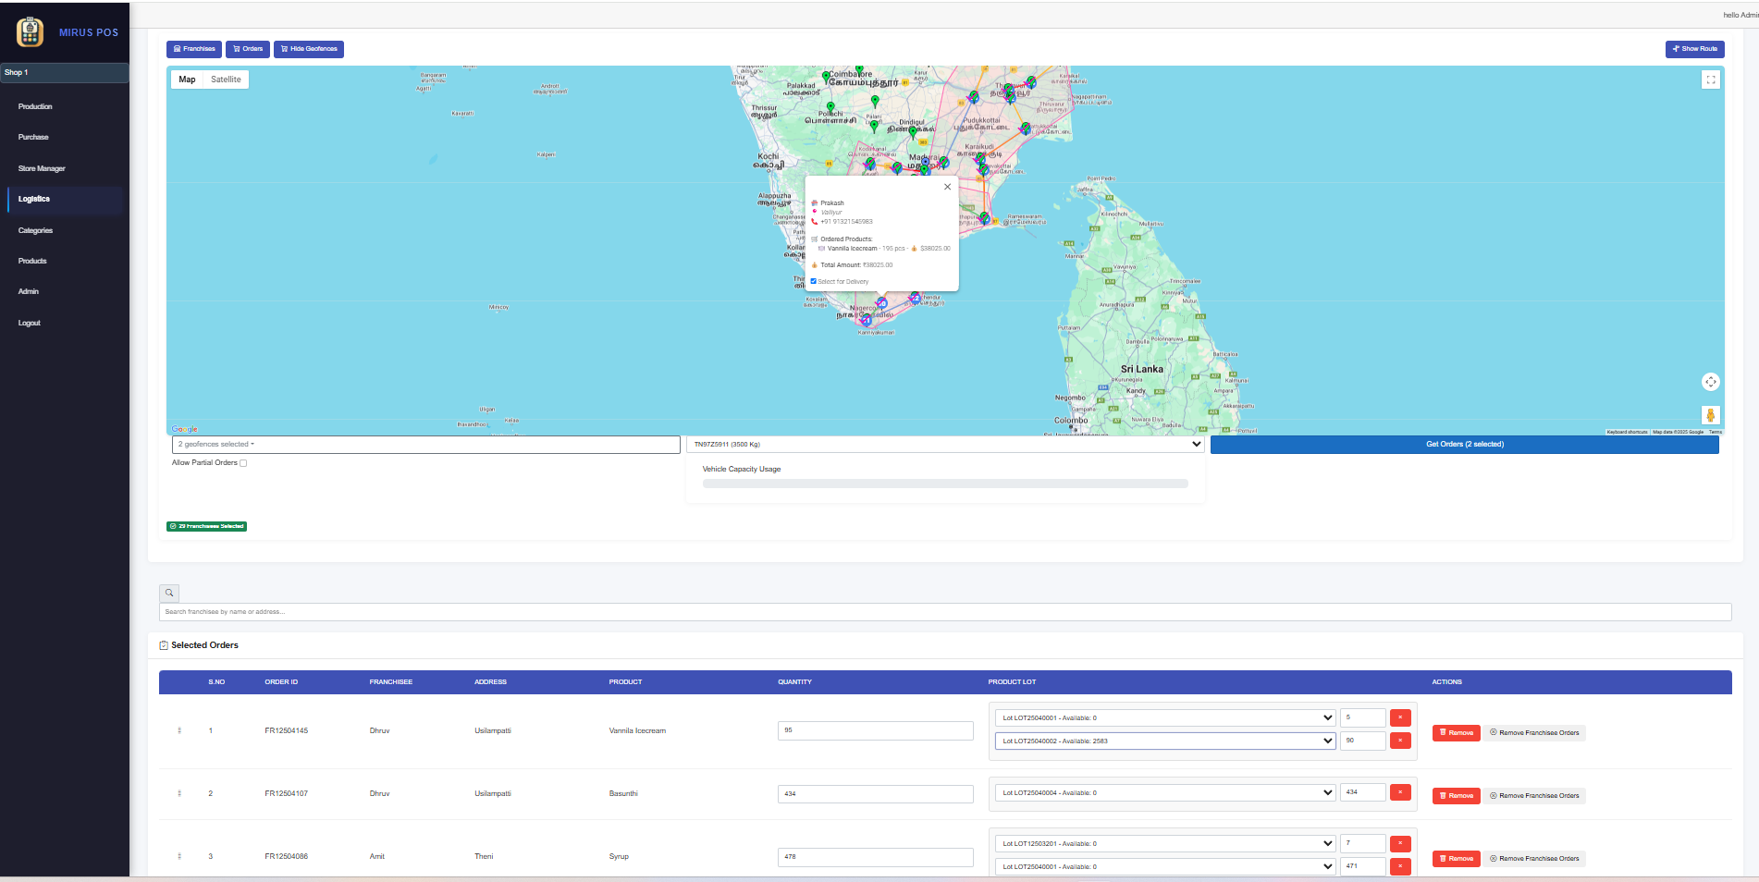Click the franchisee search input field
The height and width of the screenshot is (882, 1759).
tap(944, 612)
